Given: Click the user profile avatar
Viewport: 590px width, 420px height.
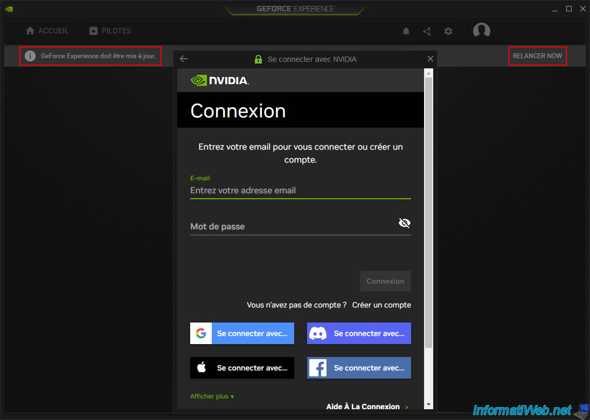Looking at the screenshot, I should point(482,30).
